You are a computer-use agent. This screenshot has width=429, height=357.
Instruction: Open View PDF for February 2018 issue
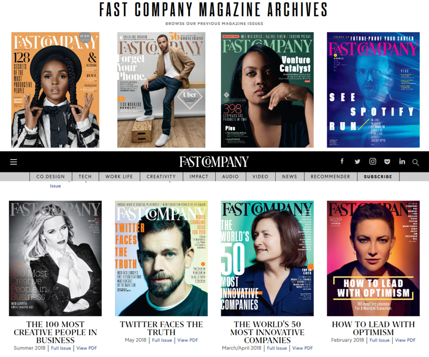pos(405,340)
